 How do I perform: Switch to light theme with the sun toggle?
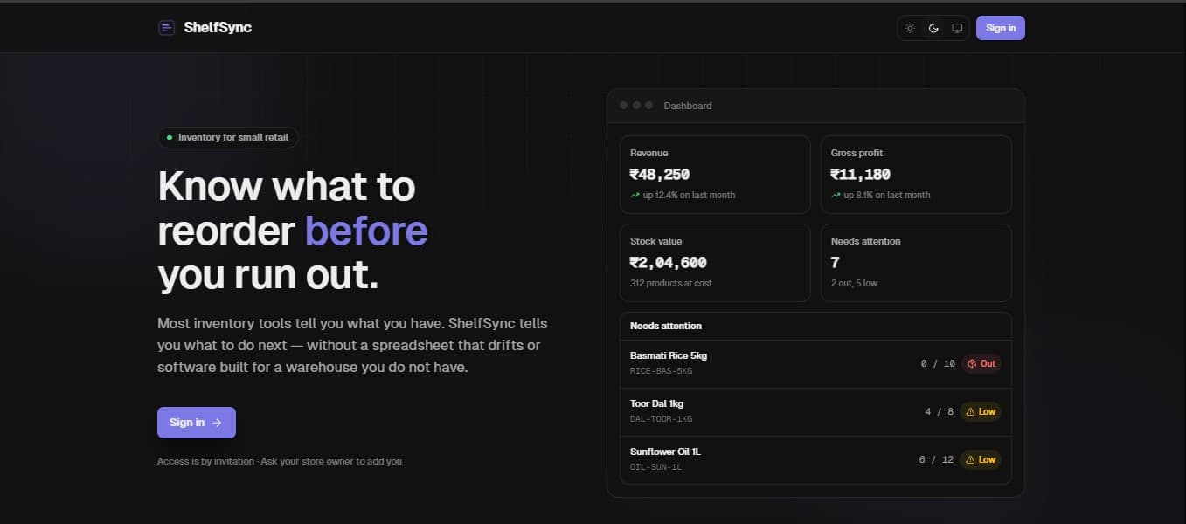[910, 28]
